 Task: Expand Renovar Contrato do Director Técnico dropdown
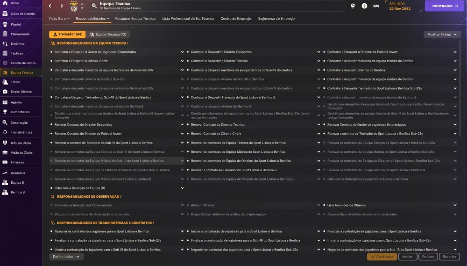point(318,125)
